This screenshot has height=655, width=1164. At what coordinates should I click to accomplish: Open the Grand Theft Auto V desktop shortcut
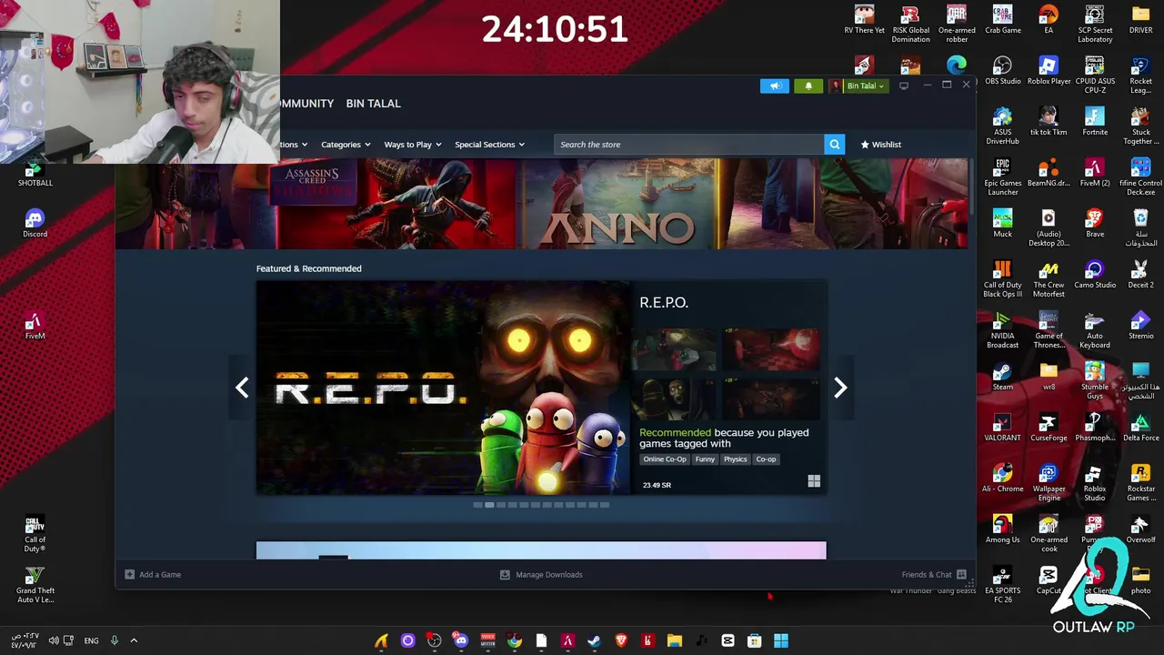[35, 585]
